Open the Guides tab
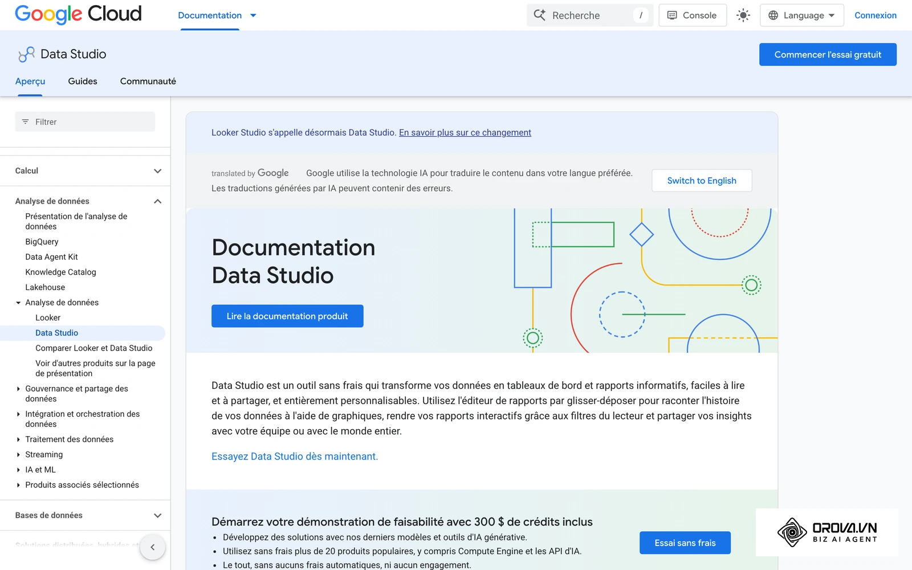 coord(83,82)
